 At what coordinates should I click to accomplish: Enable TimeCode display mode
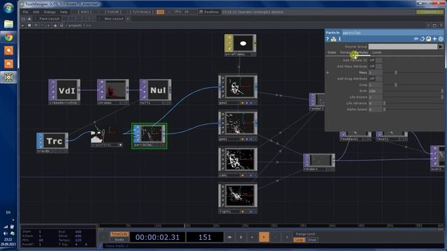pyautogui.click(x=119, y=234)
